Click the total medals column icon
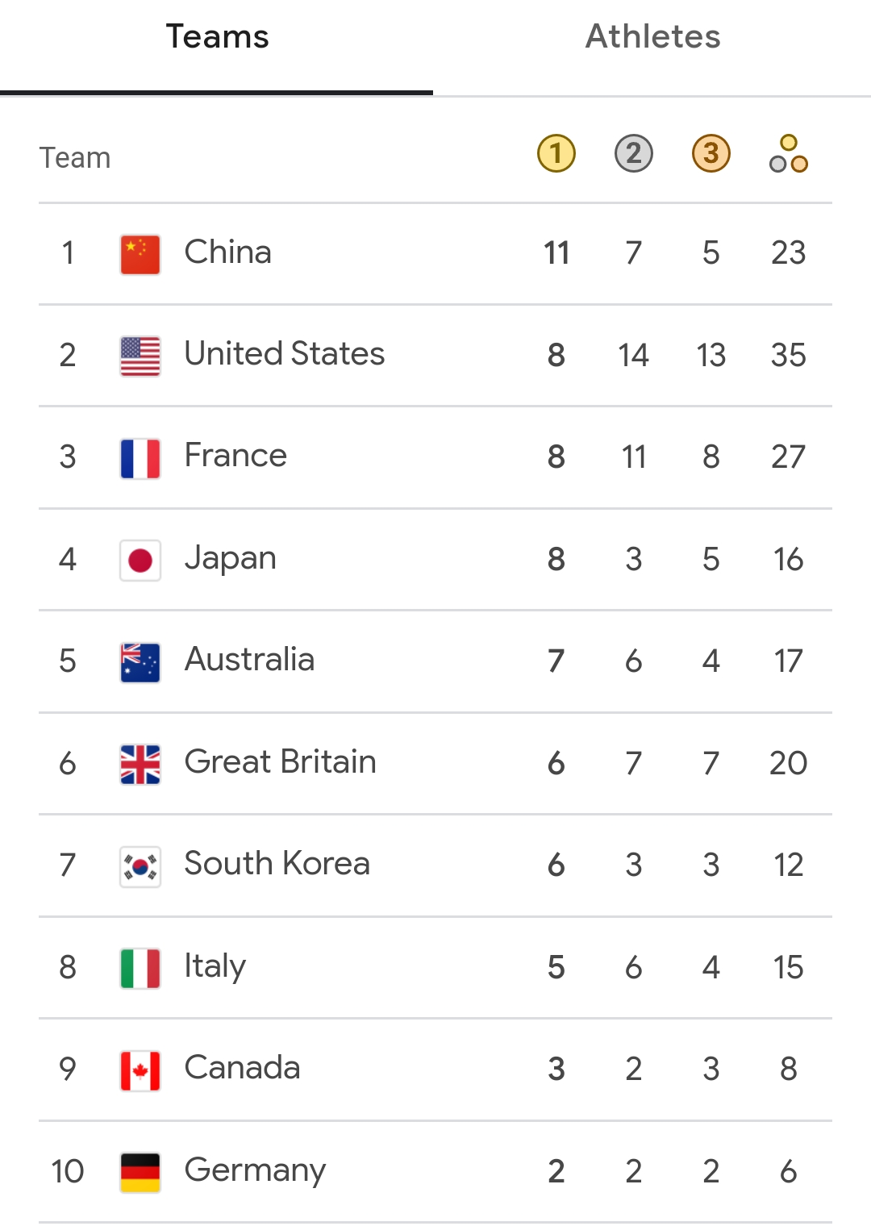This screenshot has width=871, height=1226. click(x=789, y=153)
